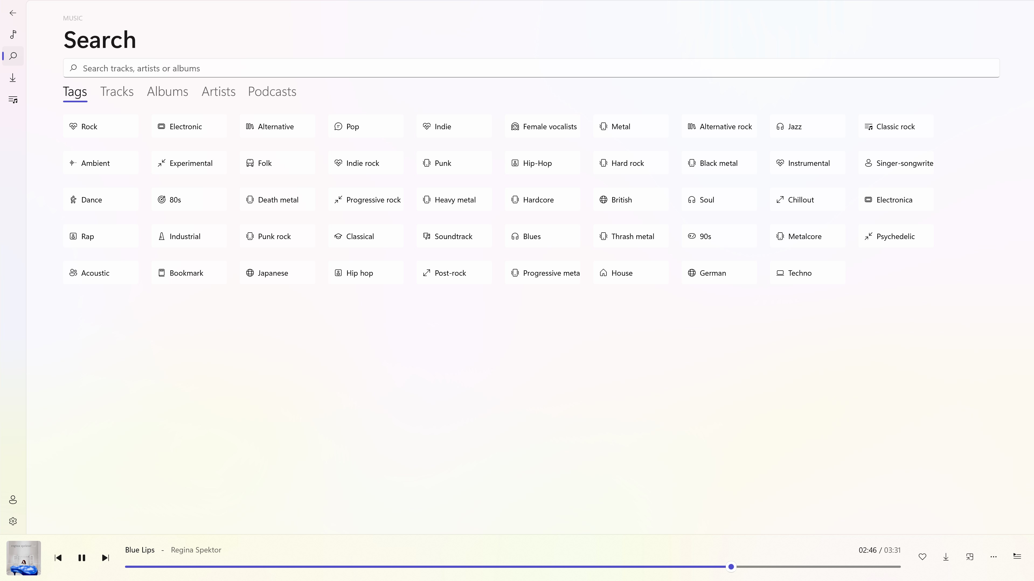Open the playlist icon in the sidebar
This screenshot has width=1034, height=581.
[13, 99]
